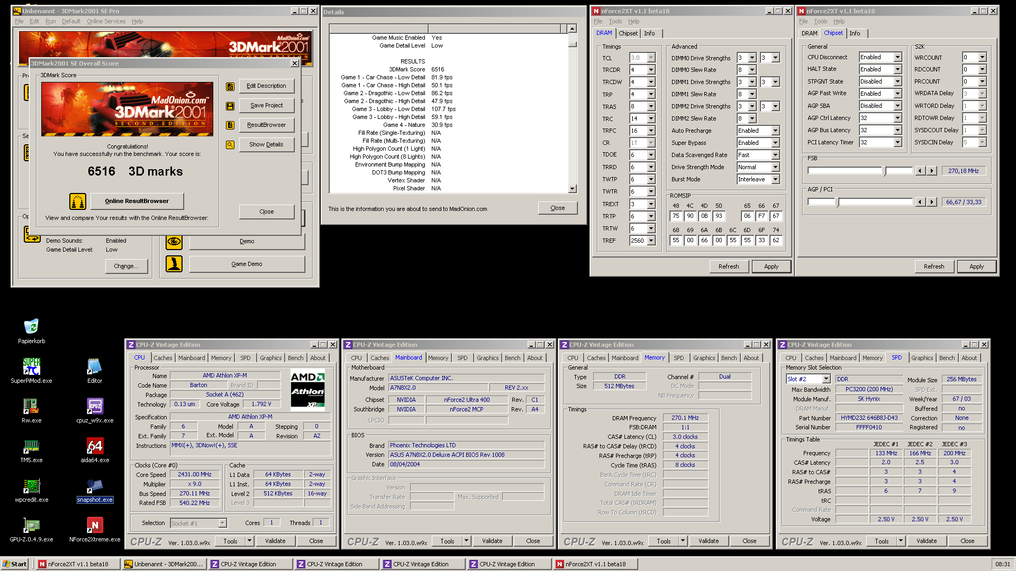Click the first nForce2XT v1.1 beta18 taskbar button
Image resolution: width=1016 pixels, height=571 pixels.
tap(77, 564)
